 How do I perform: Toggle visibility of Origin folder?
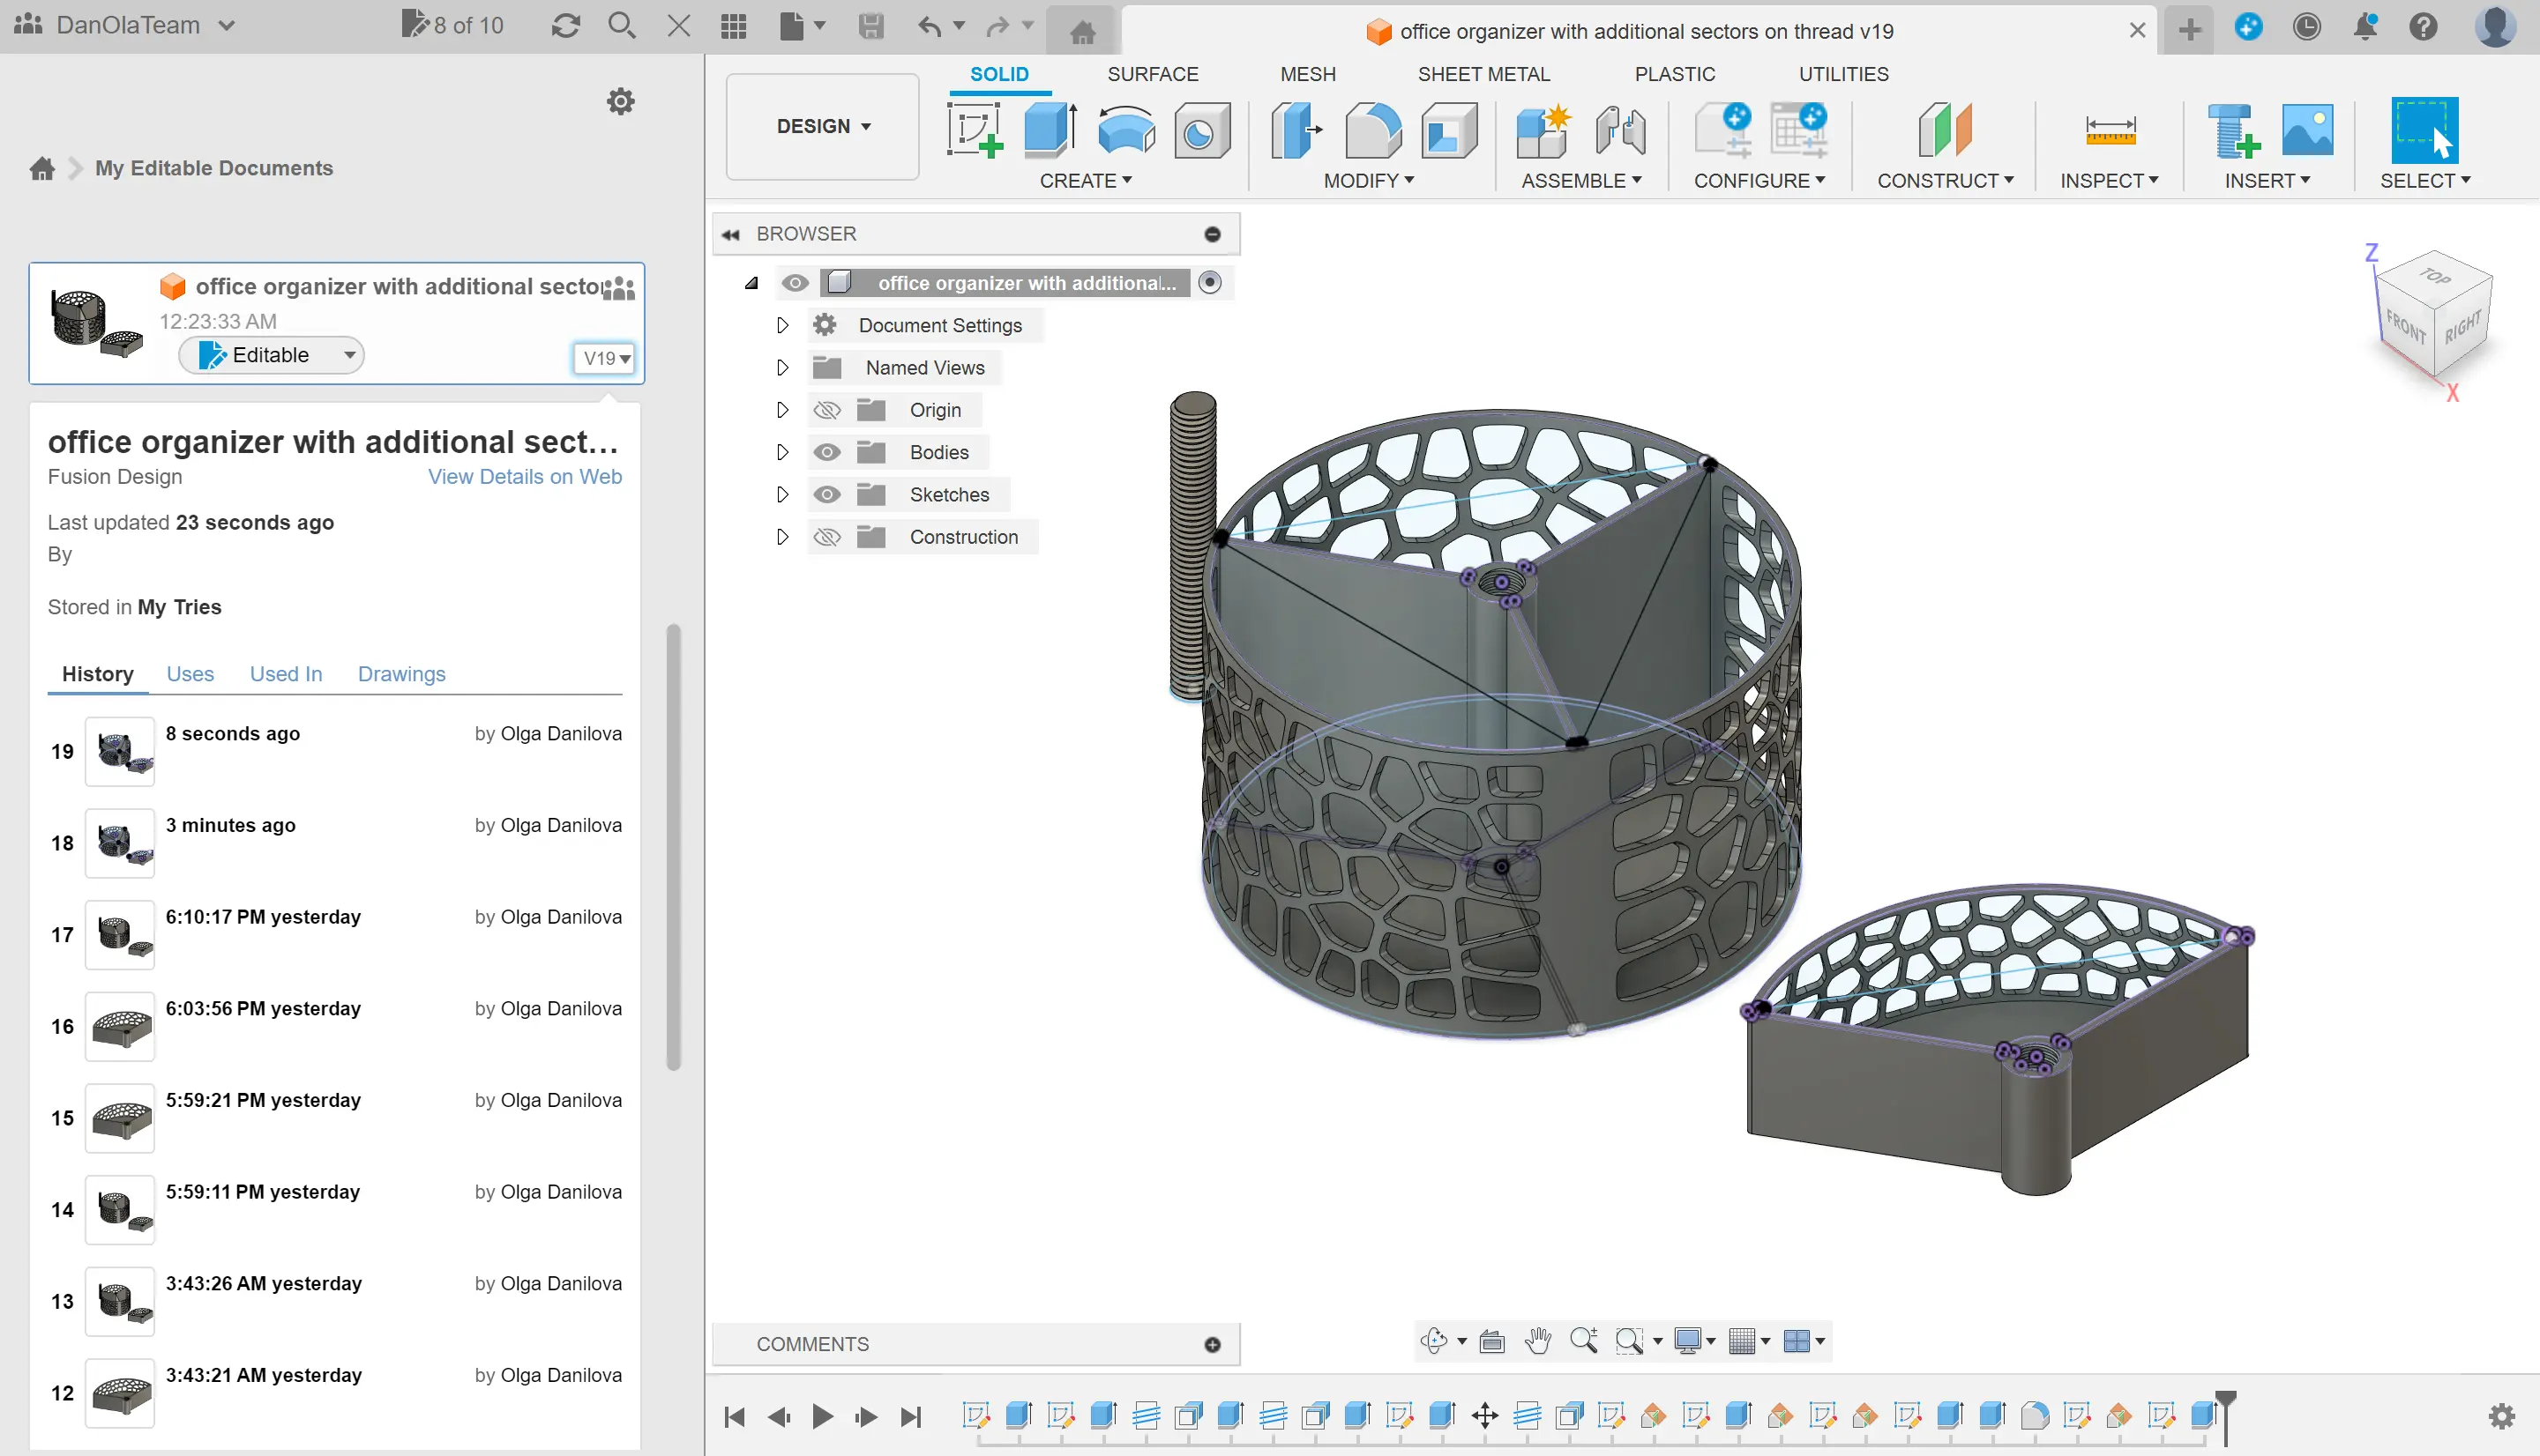(x=826, y=410)
